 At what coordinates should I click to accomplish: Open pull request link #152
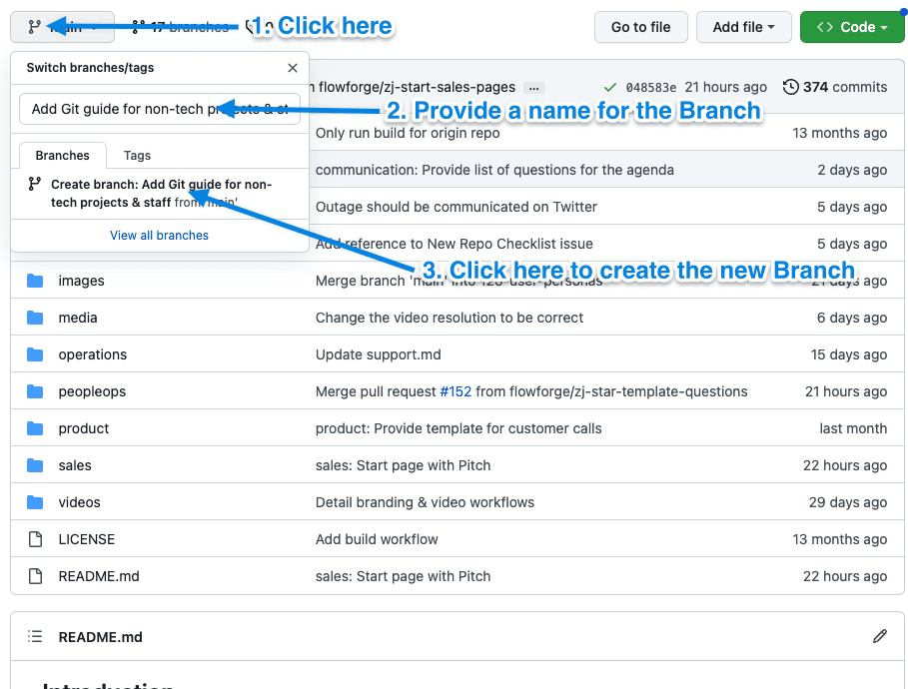455,391
